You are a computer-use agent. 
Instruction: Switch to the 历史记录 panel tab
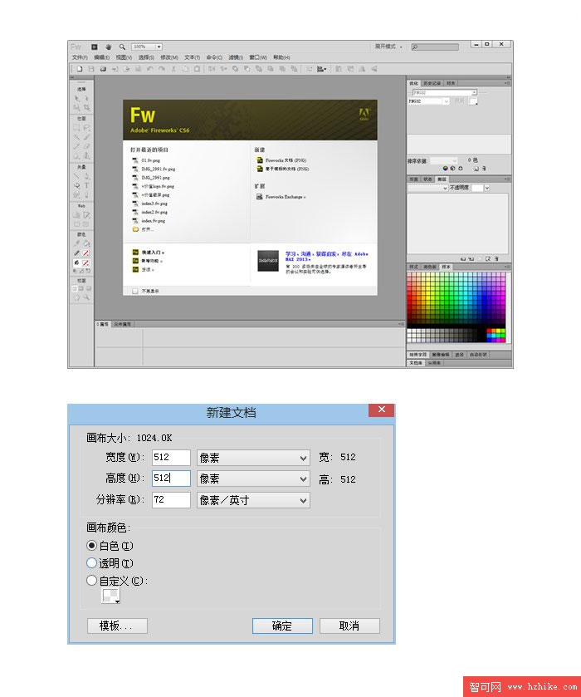pyautogui.click(x=433, y=83)
